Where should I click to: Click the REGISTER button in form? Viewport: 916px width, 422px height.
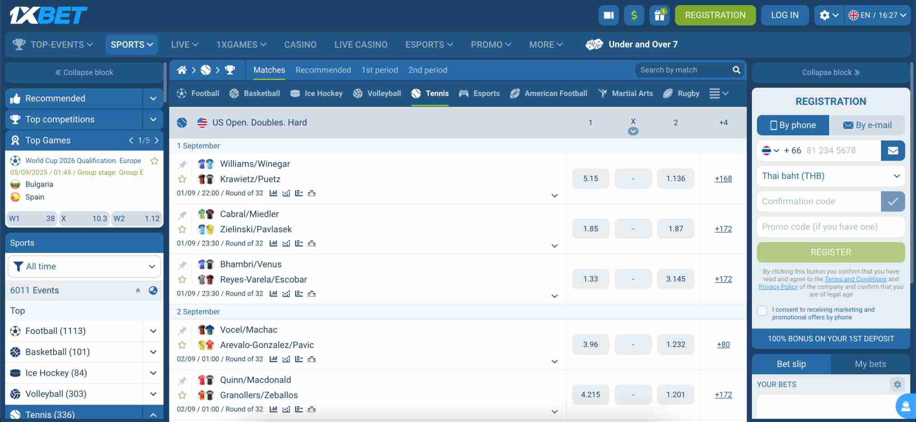(831, 252)
